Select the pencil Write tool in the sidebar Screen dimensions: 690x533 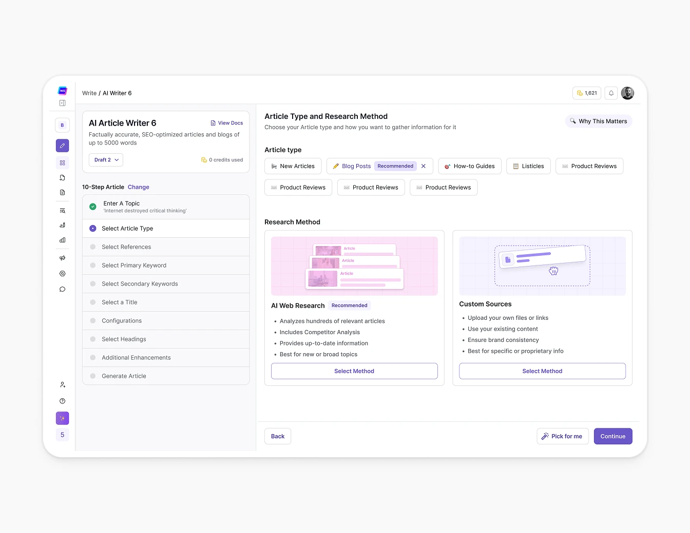pos(62,146)
